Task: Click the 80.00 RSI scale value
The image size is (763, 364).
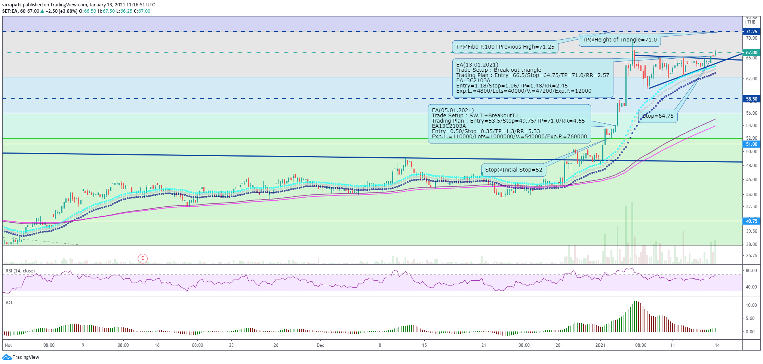Action: tap(751, 271)
